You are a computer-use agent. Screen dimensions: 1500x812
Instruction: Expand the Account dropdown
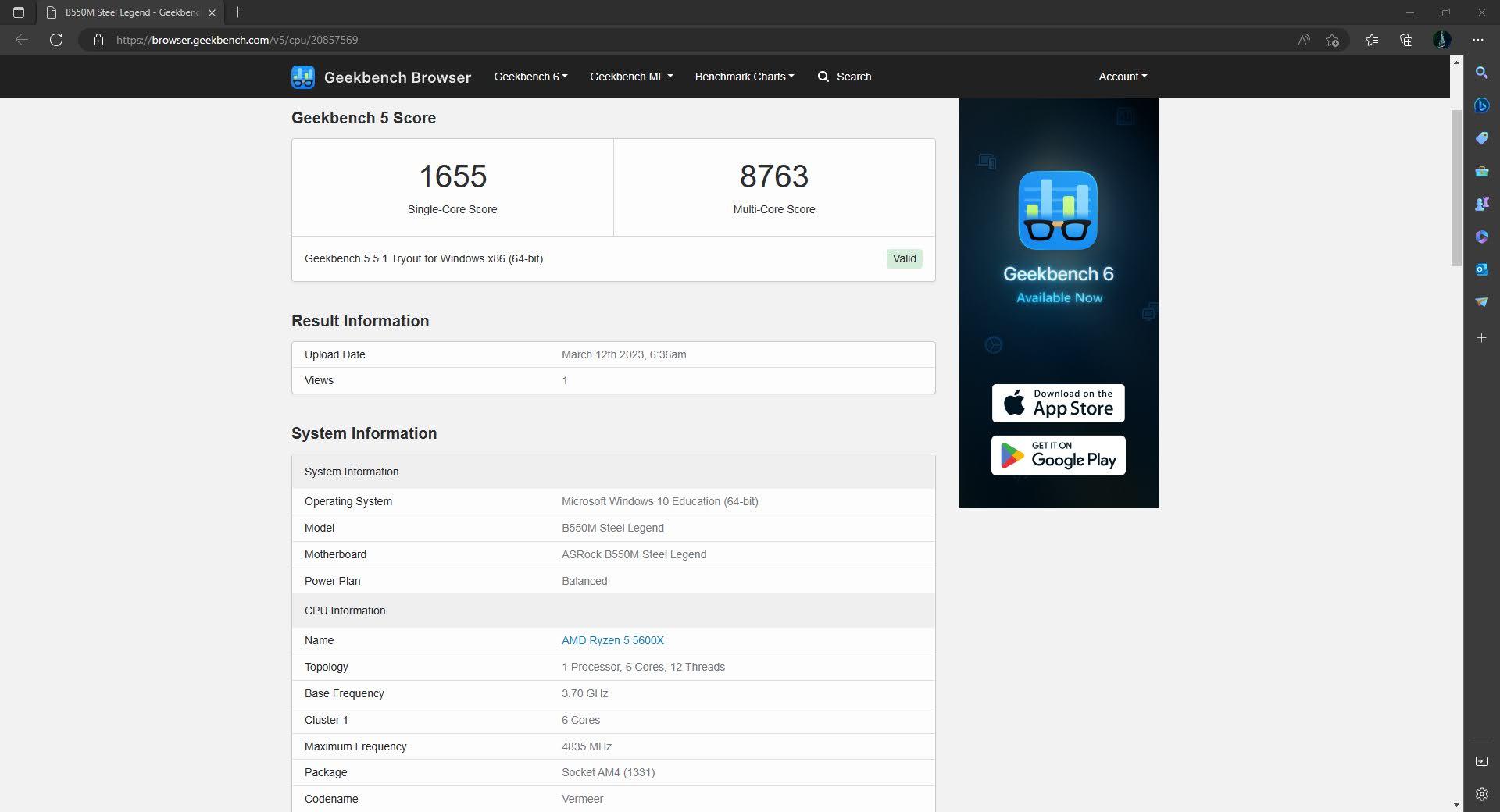pos(1123,77)
